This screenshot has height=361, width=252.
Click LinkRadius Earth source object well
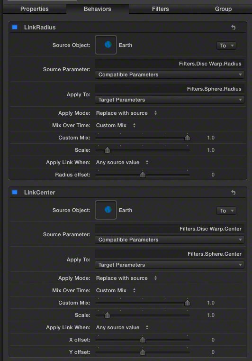pyautogui.click(x=106, y=45)
